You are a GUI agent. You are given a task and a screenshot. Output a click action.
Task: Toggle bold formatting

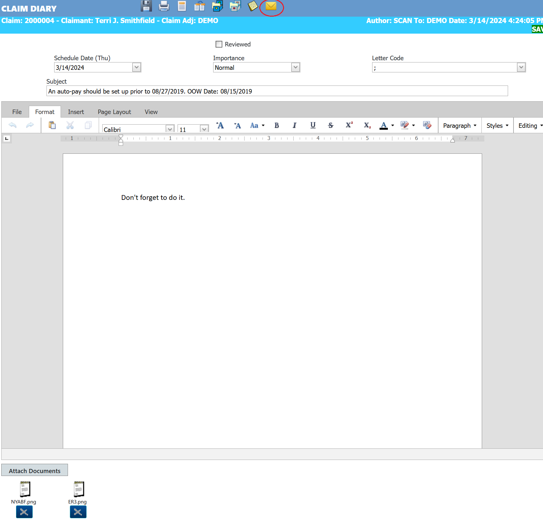tap(277, 125)
